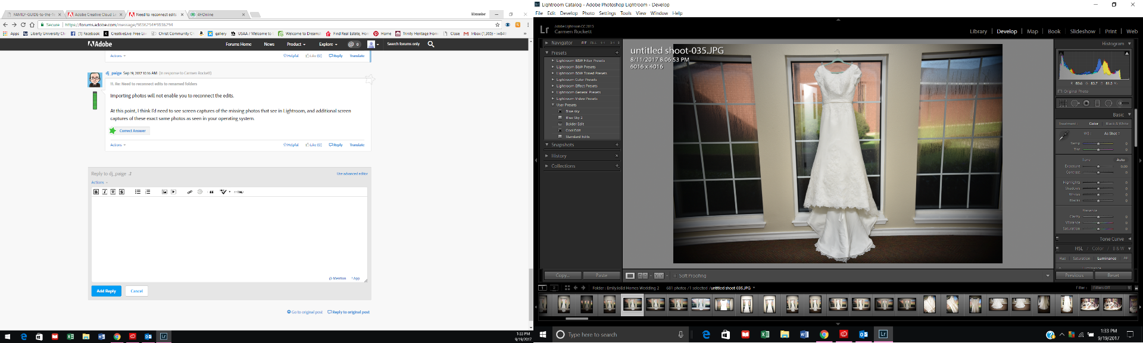The image size is (1143, 343).
Task: Open the WB As Shot dropdown
Action: (1112, 134)
